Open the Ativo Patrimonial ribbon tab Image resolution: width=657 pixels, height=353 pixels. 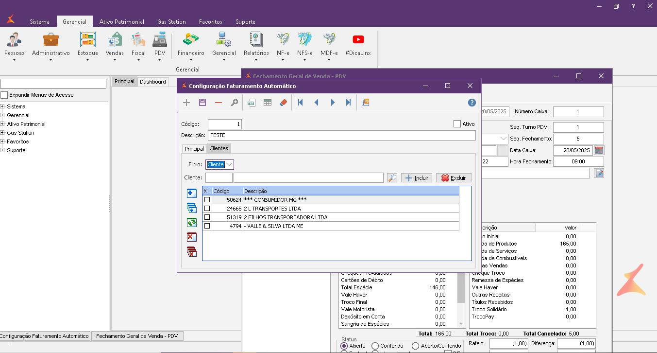click(121, 22)
